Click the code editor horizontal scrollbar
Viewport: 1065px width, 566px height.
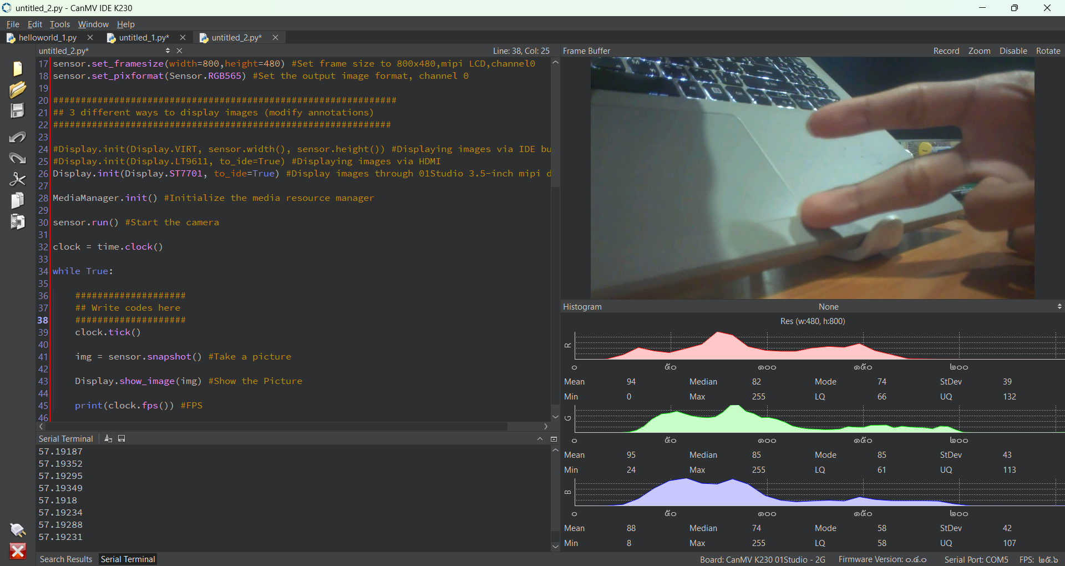pyautogui.click(x=277, y=427)
